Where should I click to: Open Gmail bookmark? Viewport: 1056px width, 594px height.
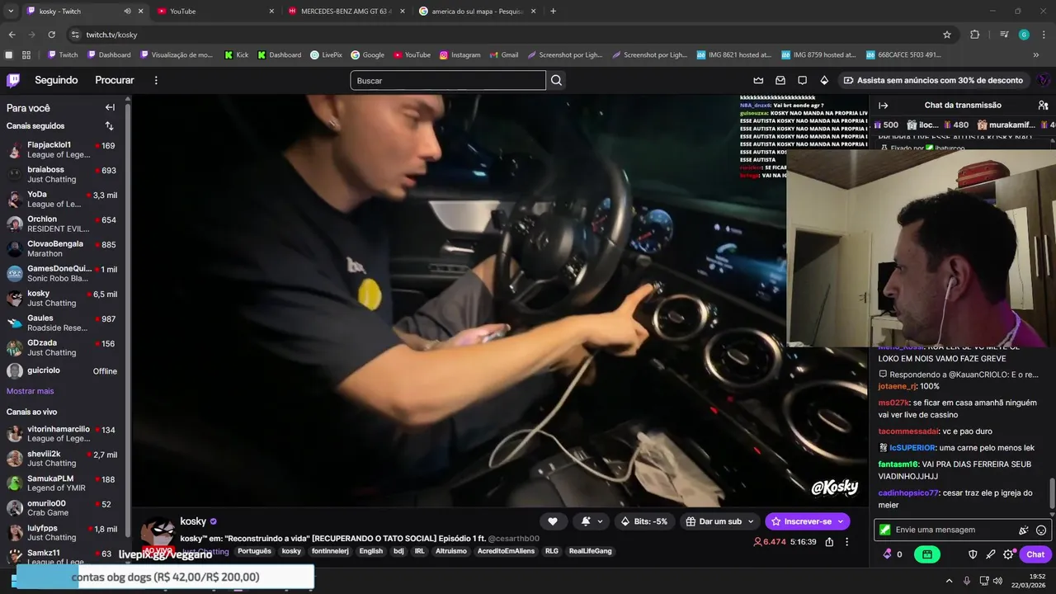pyautogui.click(x=504, y=55)
